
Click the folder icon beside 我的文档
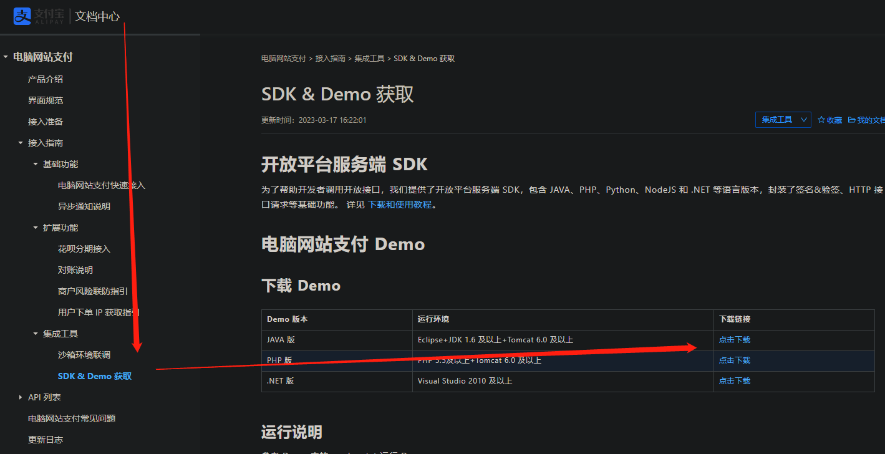(851, 120)
